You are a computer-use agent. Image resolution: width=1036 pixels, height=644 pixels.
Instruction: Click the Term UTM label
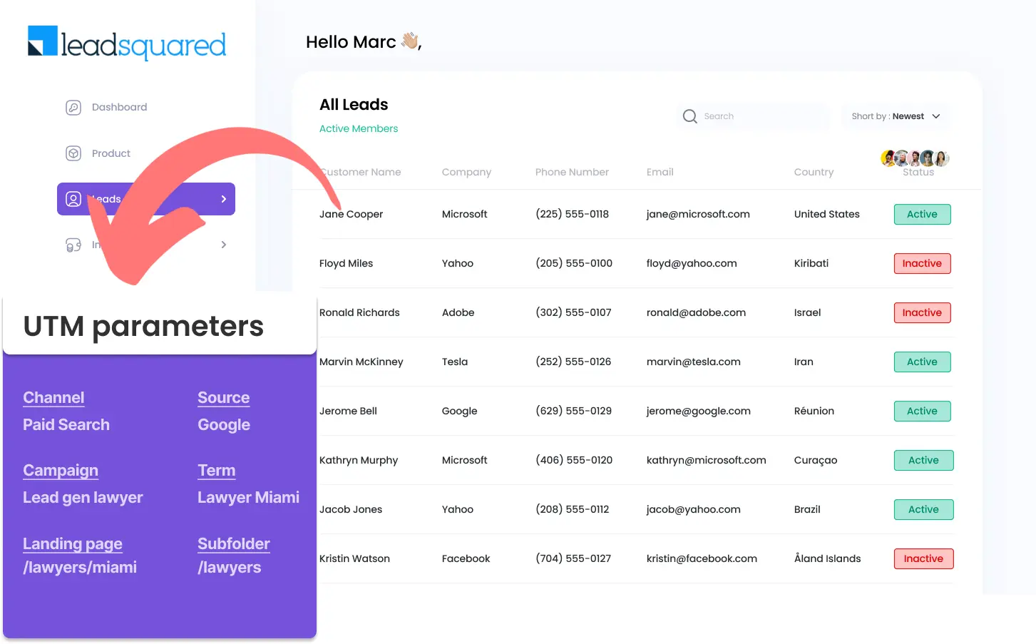click(217, 471)
